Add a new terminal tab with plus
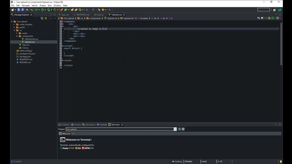Screen dimensions: 292x164 tap(73, 133)
